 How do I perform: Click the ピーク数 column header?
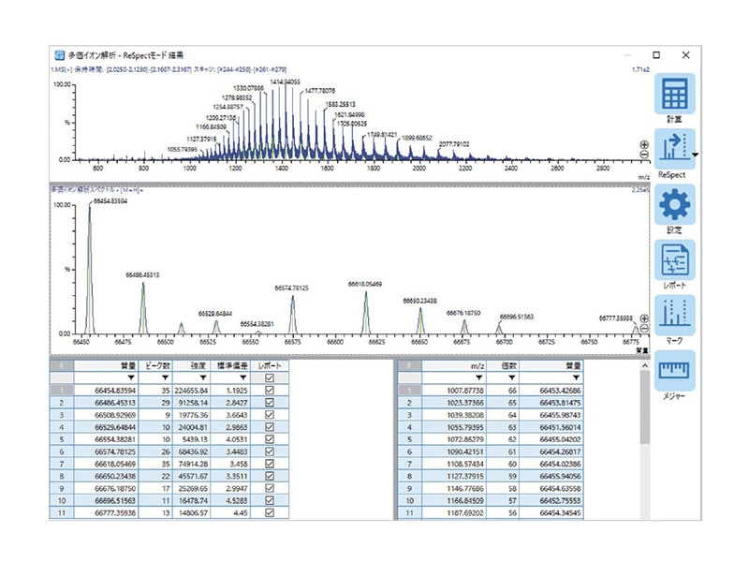[x=157, y=365]
